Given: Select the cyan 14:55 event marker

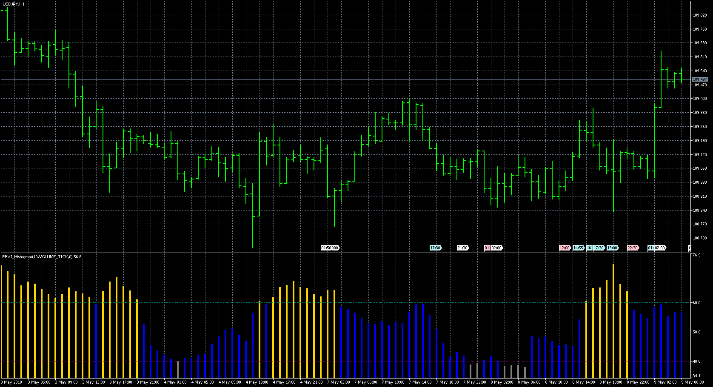Looking at the screenshot, I should click(578, 248).
